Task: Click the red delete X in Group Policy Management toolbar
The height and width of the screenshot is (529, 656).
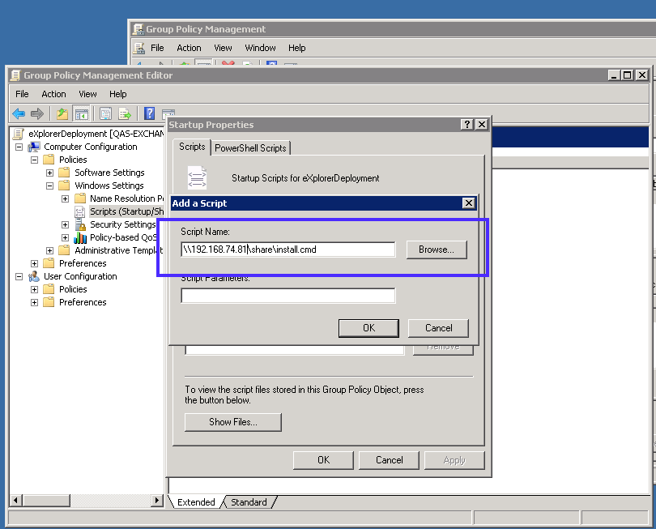Action: click(228, 64)
